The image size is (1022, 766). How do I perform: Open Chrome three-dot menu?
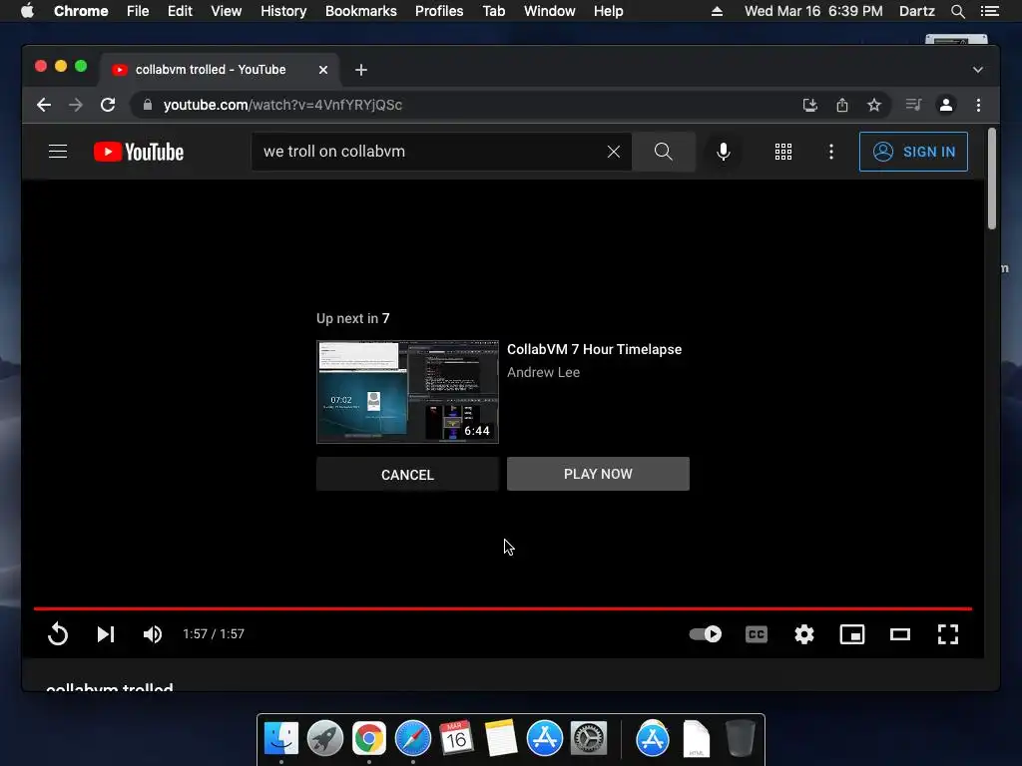(978, 105)
